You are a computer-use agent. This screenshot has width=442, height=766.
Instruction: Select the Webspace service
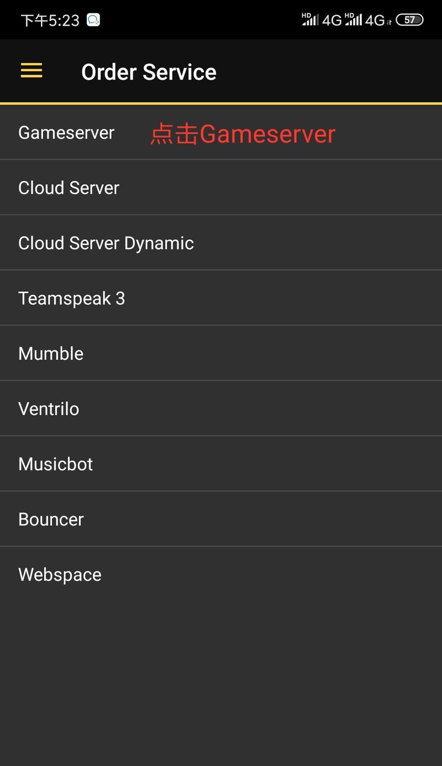click(221, 575)
